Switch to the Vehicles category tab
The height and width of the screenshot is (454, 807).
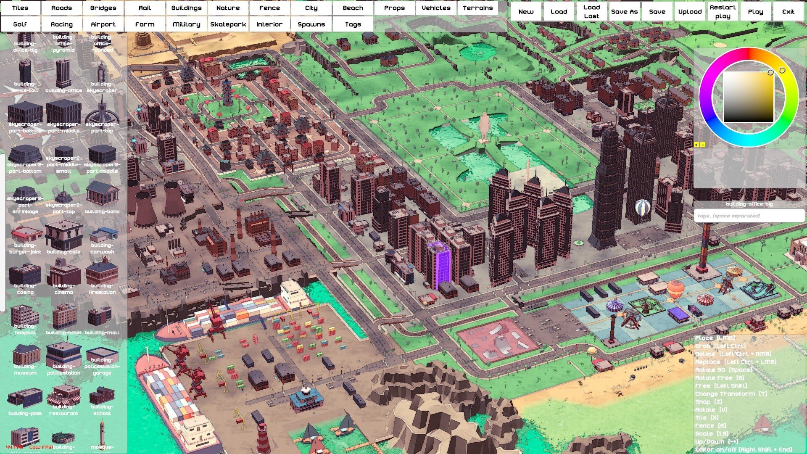pyautogui.click(x=436, y=8)
